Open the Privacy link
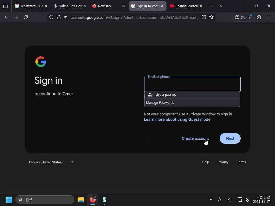 click(x=223, y=162)
